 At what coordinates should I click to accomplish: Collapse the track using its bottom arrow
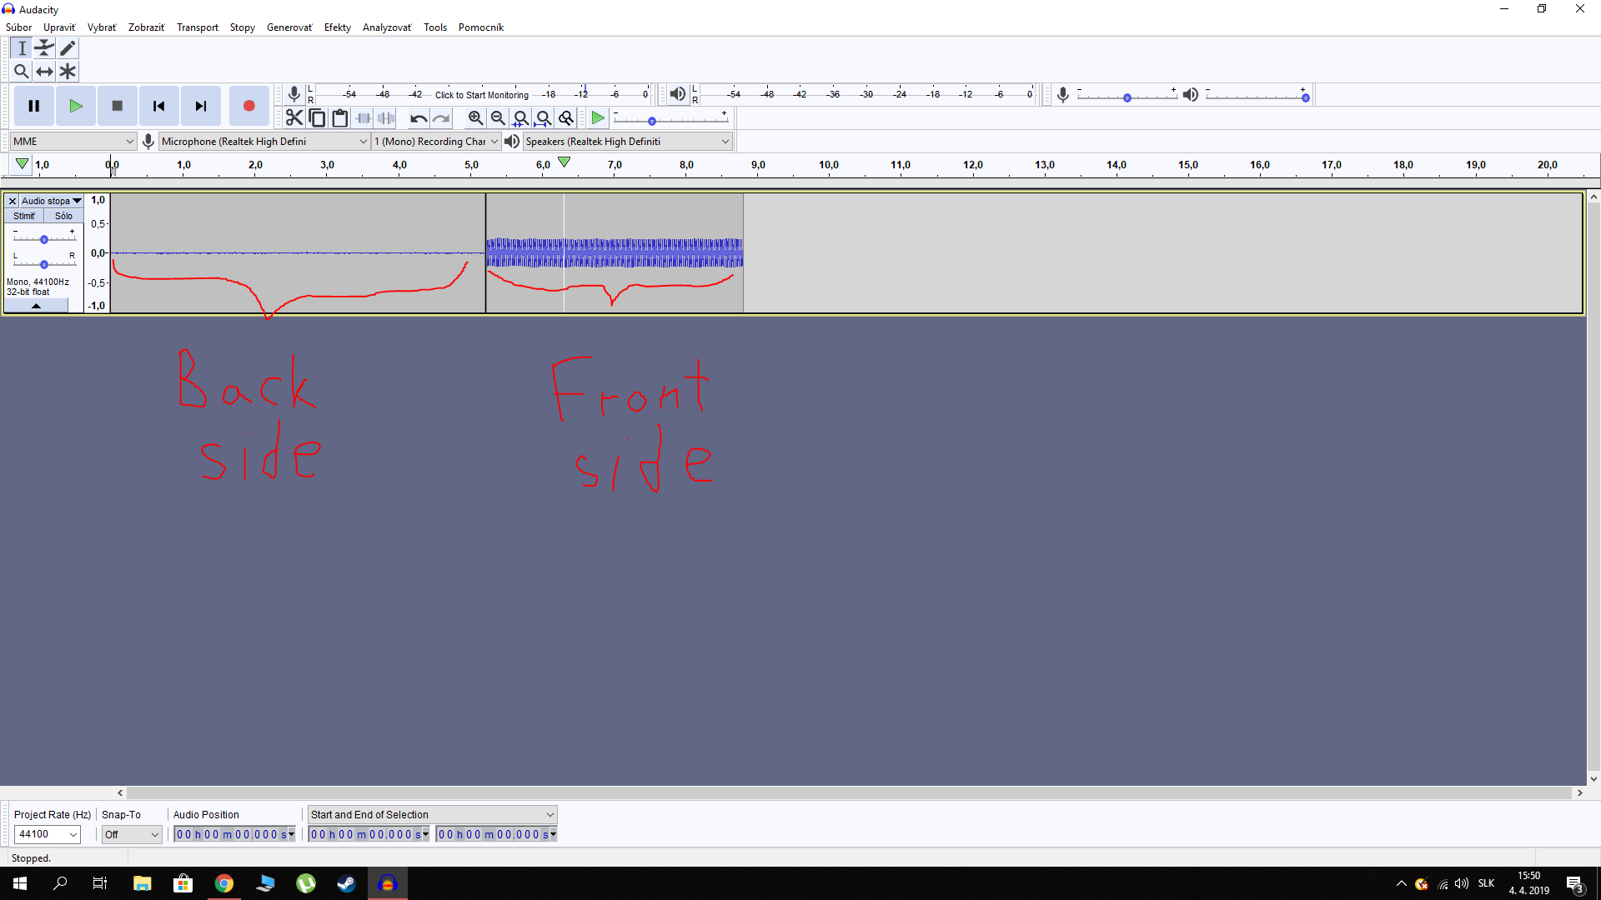point(37,305)
